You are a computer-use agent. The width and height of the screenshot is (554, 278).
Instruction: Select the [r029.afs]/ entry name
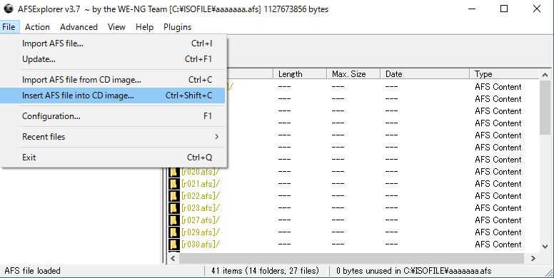tap(201, 232)
